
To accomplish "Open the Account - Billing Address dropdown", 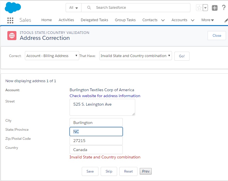I will pos(52,56).
